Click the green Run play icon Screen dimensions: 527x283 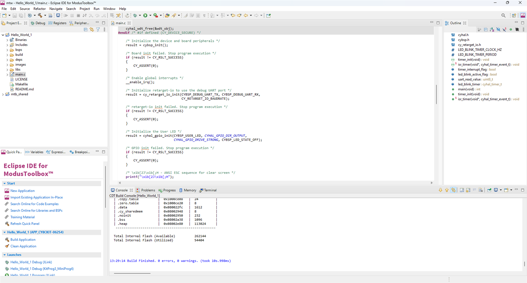145,15
